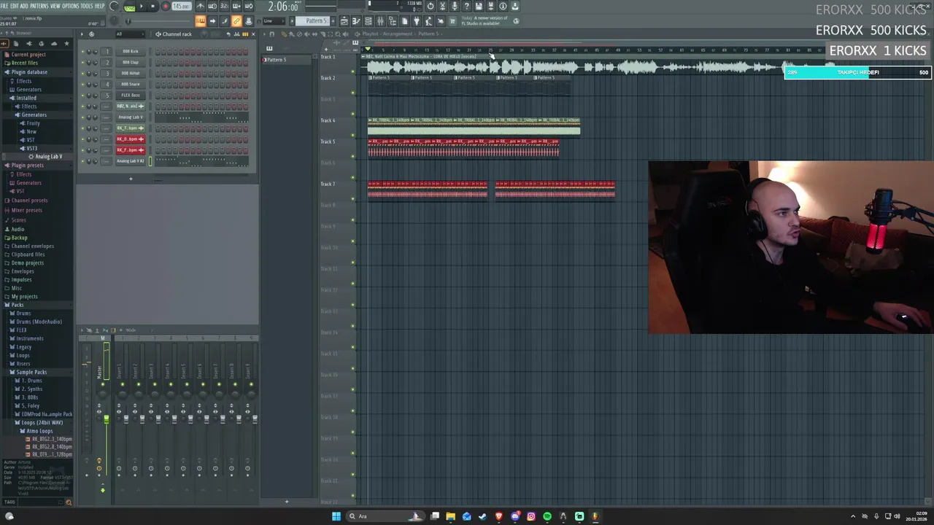Mute the 808 Kick channel LED

coord(82,51)
